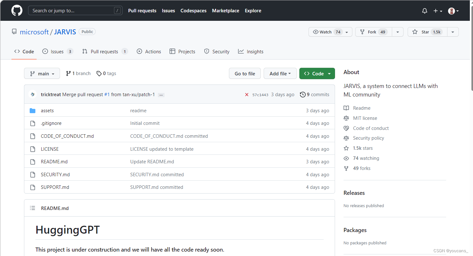Open SUPPORT.md file
Image resolution: width=473 pixels, height=256 pixels.
pyautogui.click(x=55, y=187)
